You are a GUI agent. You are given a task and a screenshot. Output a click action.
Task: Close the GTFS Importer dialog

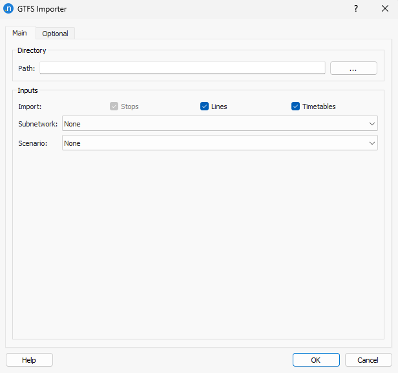(385, 8)
